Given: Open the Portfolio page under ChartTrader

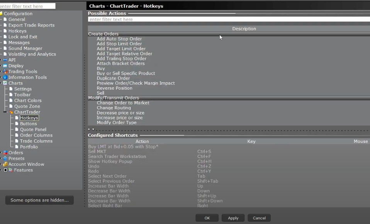Looking at the screenshot, I should click(x=29, y=147).
